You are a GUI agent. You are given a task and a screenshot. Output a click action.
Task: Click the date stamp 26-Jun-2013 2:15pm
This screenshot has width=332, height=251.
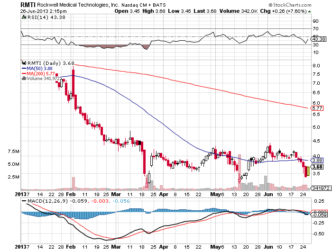[x=44, y=11]
